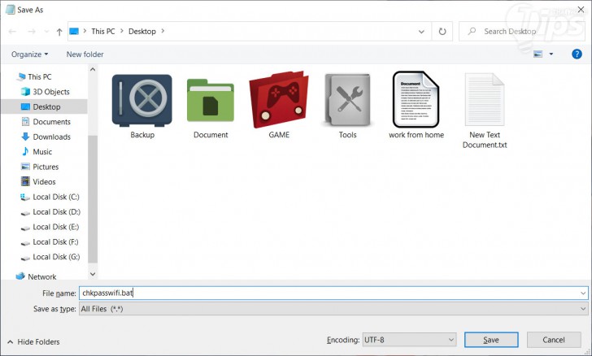This screenshot has width=592, height=356.
Task: Click This PC in the address breadcrumb
Action: 103,32
